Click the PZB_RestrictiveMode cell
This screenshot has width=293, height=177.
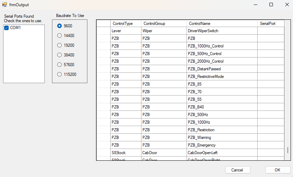point(222,77)
